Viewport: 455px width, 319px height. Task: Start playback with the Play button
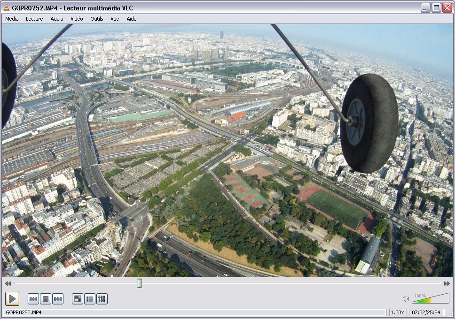[12, 299]
